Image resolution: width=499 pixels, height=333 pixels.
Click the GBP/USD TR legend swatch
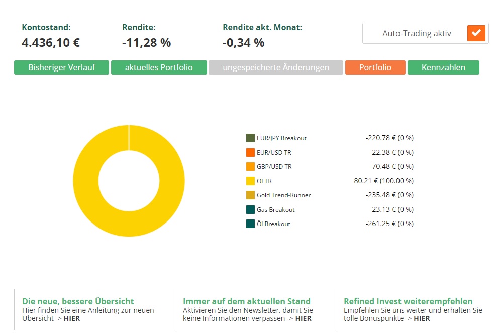click(250, 166)
